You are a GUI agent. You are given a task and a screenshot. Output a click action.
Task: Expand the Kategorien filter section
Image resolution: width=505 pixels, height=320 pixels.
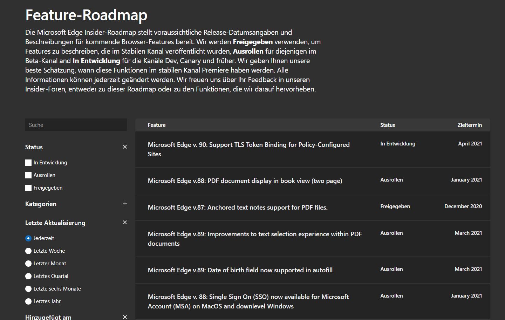125,204
